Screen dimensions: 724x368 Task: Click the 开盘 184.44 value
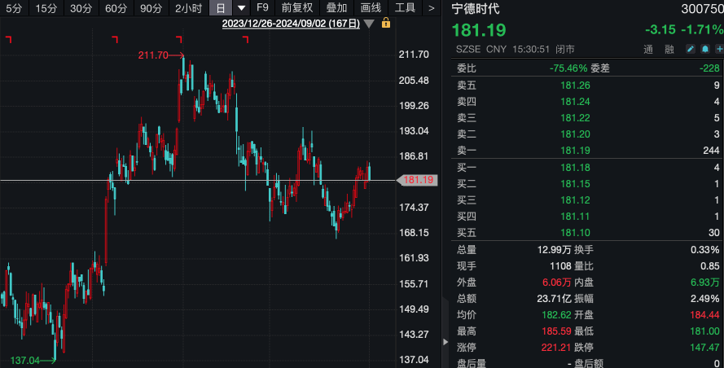(705, 315)
